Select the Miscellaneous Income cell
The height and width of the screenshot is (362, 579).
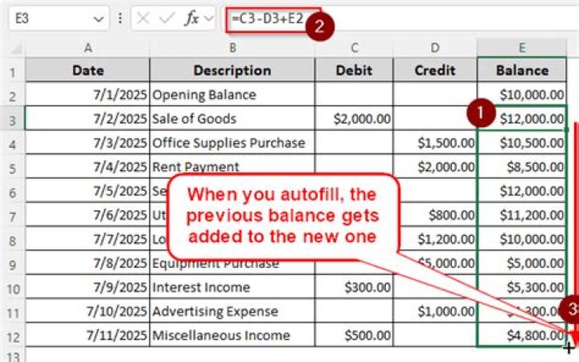coord(232,335)
